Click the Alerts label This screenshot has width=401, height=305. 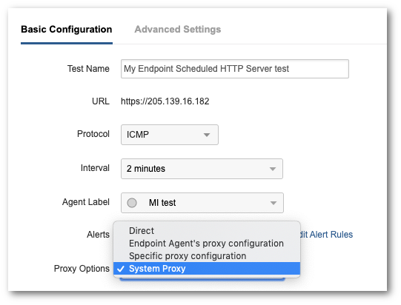pyautogui.click(x=98, y=235)
